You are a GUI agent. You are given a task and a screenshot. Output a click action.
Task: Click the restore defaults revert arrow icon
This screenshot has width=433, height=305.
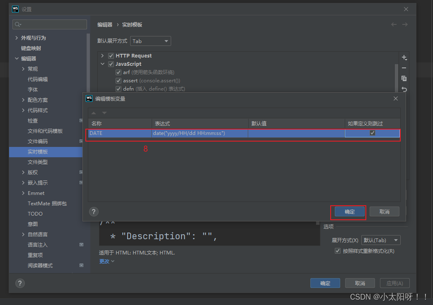pyautogui.click(x=404, y=89)
